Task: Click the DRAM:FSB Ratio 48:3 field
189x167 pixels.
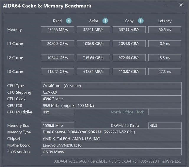Action: 165,125
